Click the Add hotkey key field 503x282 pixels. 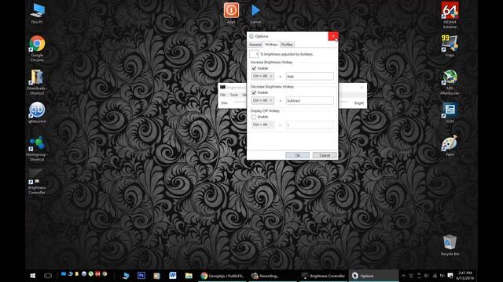(310, 77)
